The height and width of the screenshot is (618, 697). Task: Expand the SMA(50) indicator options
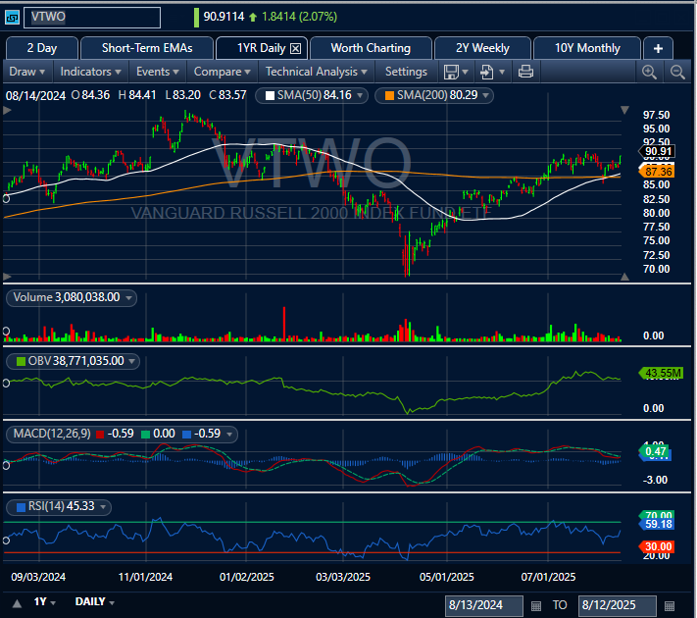coord(361,95)
